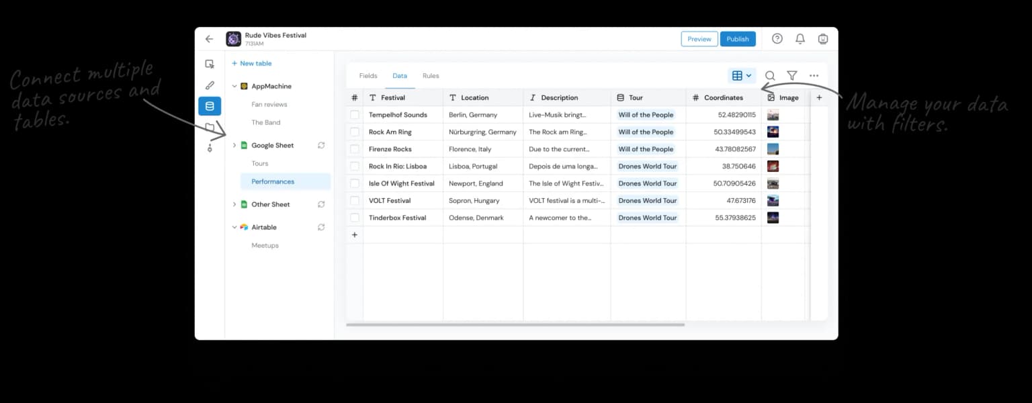The width and height of the screenshot is (1032, 403).
Task: Expand the Google Sheet data source
Action: coord(234,145)
